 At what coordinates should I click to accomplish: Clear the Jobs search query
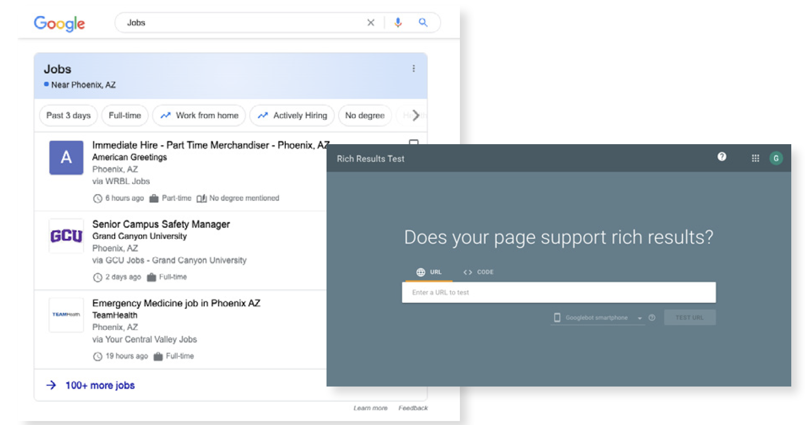(x=371, y=23)
